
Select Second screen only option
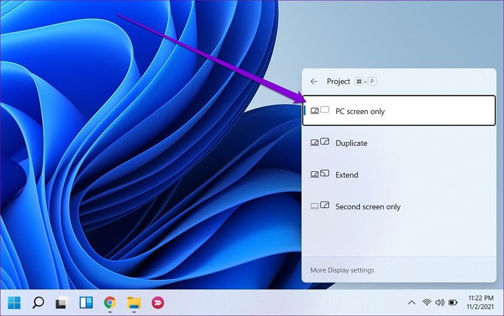point(398,206)
